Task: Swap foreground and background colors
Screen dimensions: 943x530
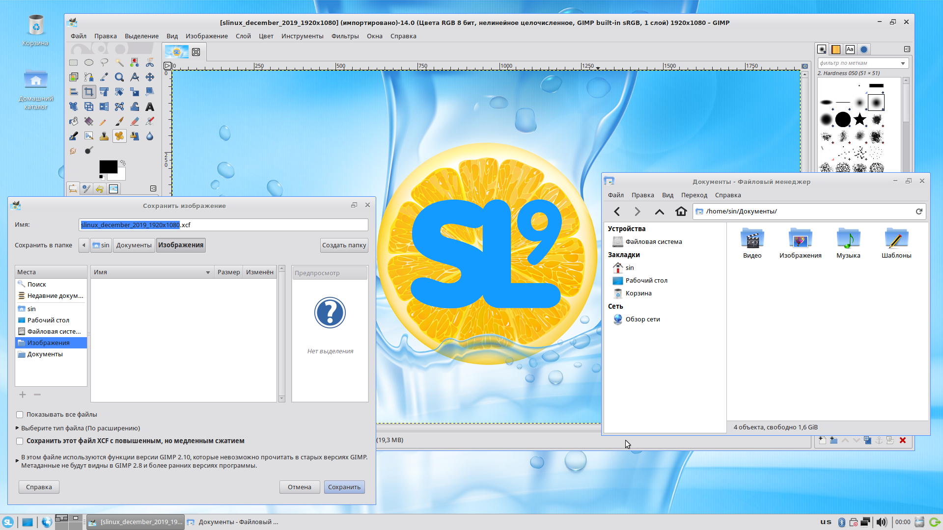Action: coord(123,163)
